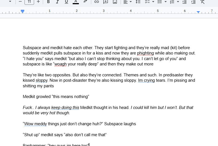The height and width of the screenshot is (146, 218).
Task: Insert a numbered list
Action: (x=172, y=2)
